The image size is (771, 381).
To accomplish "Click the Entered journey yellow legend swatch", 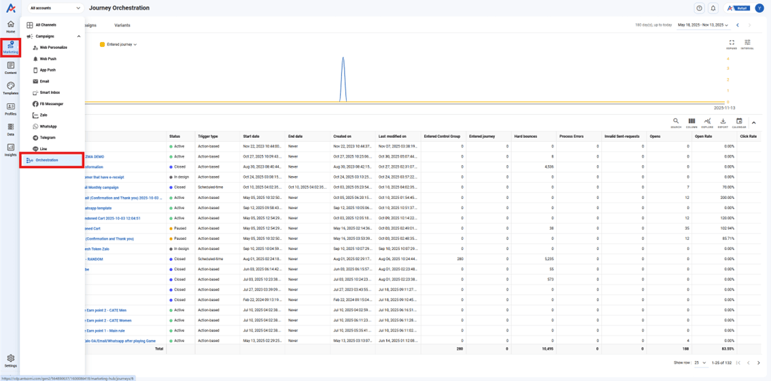I will 103,45.
